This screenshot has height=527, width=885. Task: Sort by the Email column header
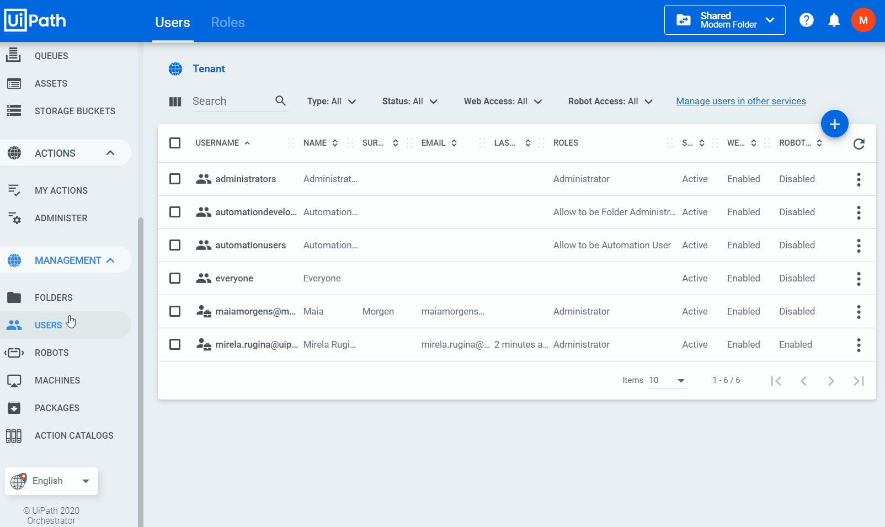439,143
